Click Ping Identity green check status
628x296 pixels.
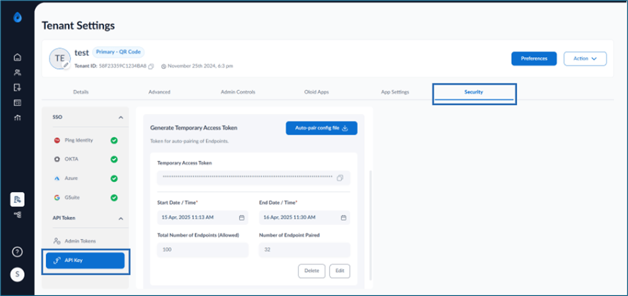pyautogui.click(x=114, y=140)
